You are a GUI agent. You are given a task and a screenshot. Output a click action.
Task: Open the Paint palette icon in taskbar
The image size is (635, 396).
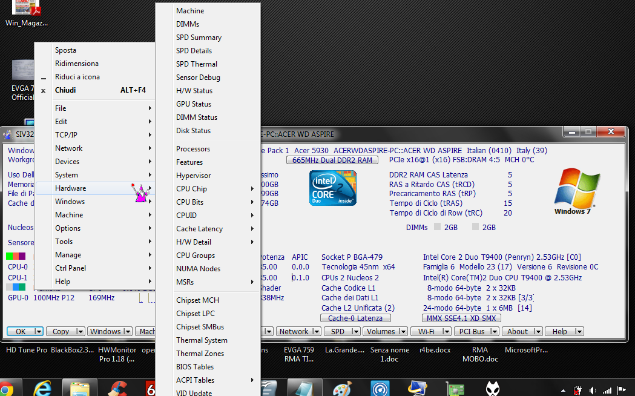pyautogui.click(x=342, y=389)
